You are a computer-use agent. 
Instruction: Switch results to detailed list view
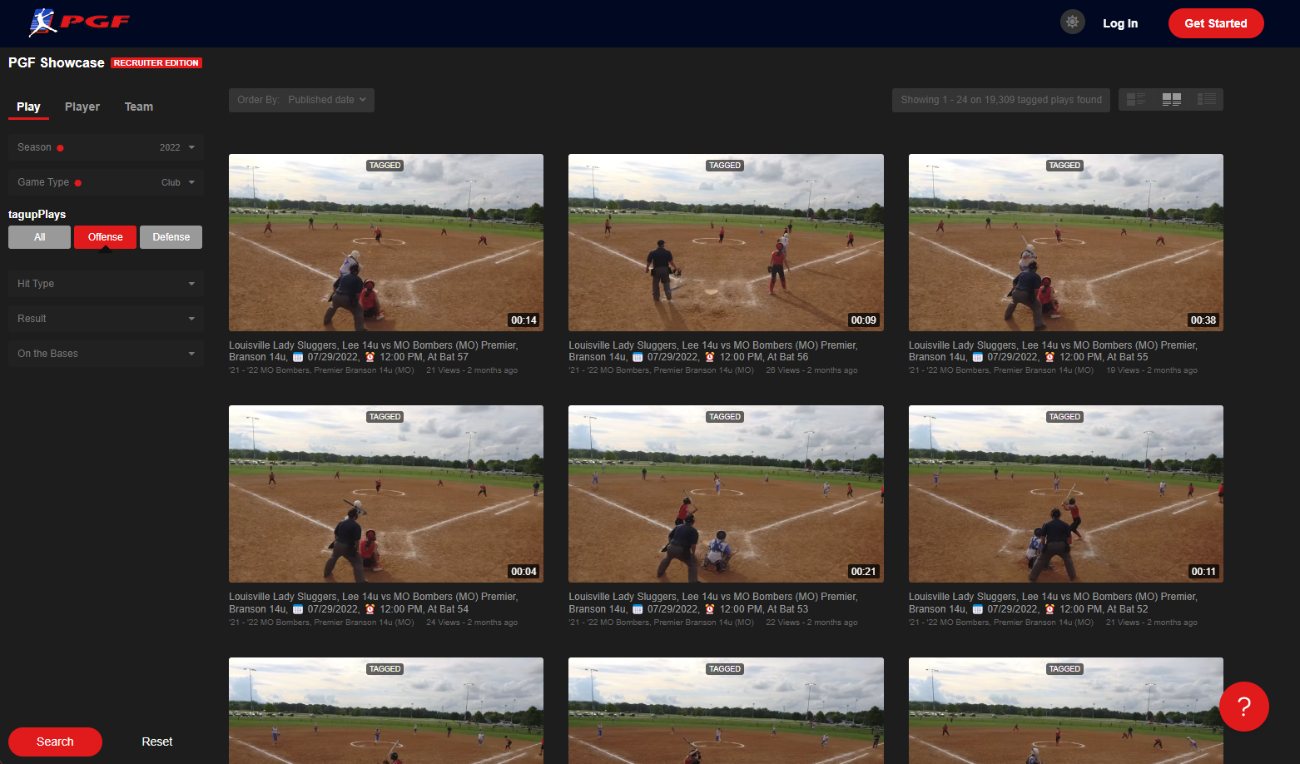point(1135,98)
